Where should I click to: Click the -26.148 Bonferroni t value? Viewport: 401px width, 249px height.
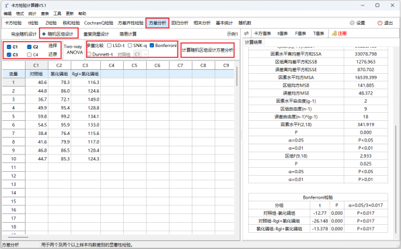tap(320, 221)
